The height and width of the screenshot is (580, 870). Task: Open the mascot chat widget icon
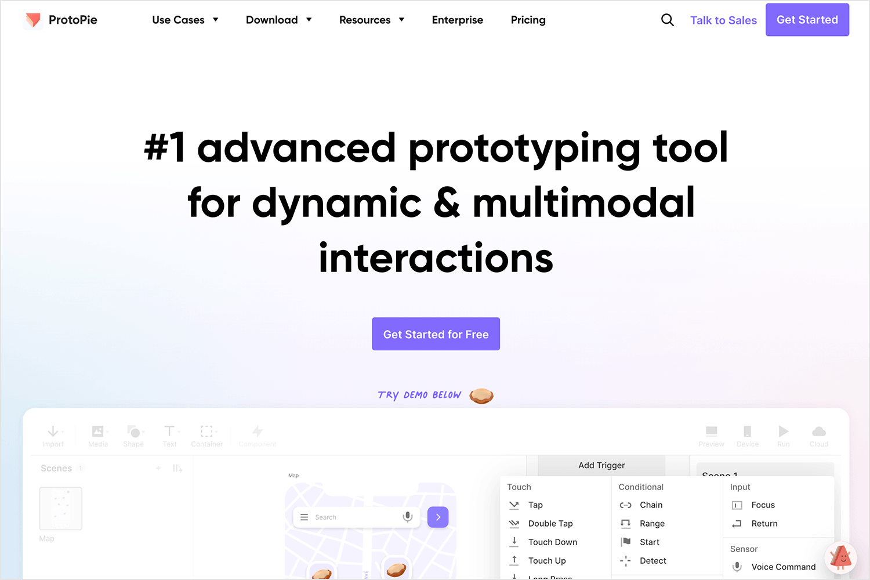tap(840, 557)
